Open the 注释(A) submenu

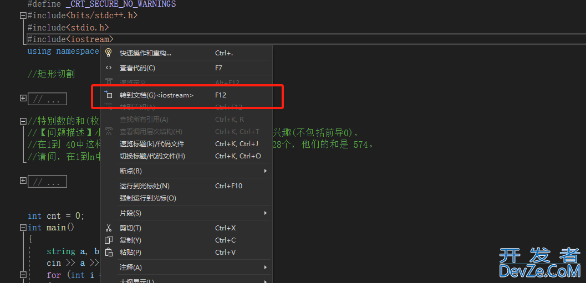pos(187,267)
